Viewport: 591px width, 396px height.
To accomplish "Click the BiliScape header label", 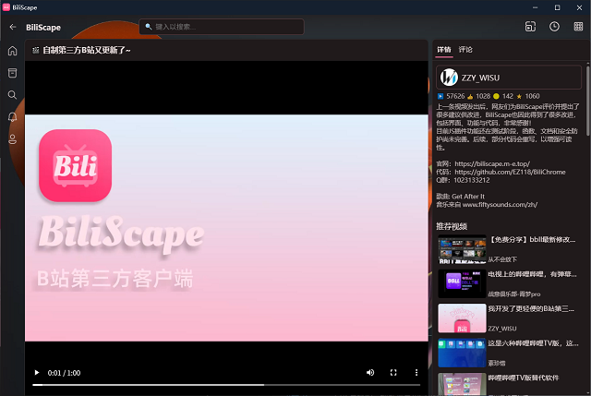I will (x=43, y=28).
